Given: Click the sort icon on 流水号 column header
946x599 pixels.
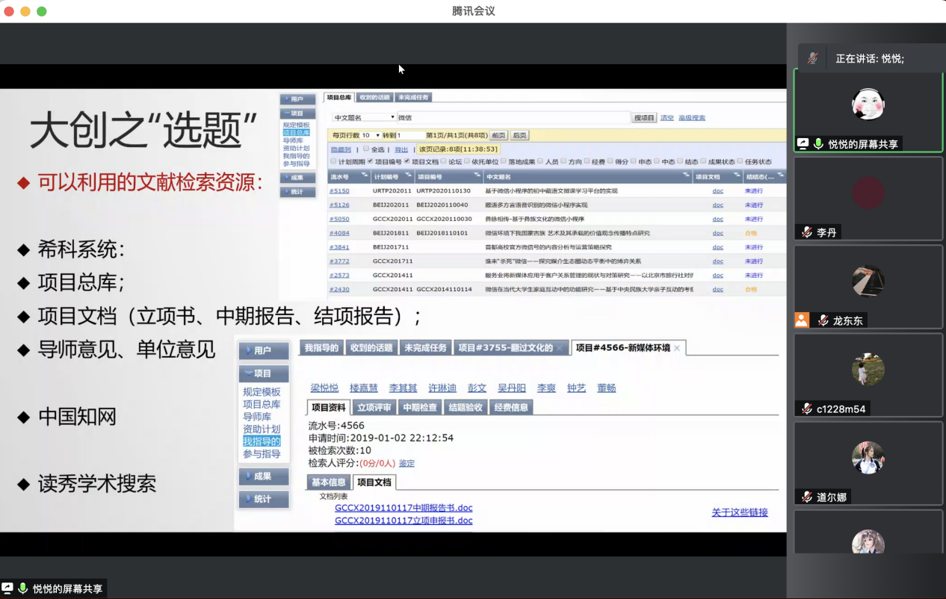Looking at the screenshot, I should coord(364,176).
